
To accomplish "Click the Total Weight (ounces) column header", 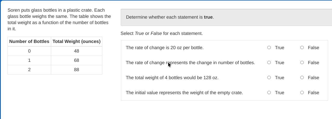I will click(76, 41).
